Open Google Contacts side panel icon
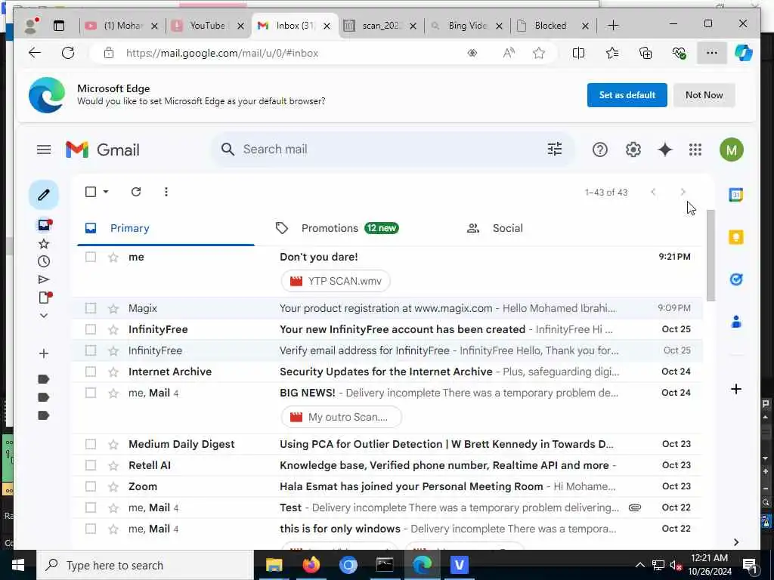 click(x=735, y=322)
